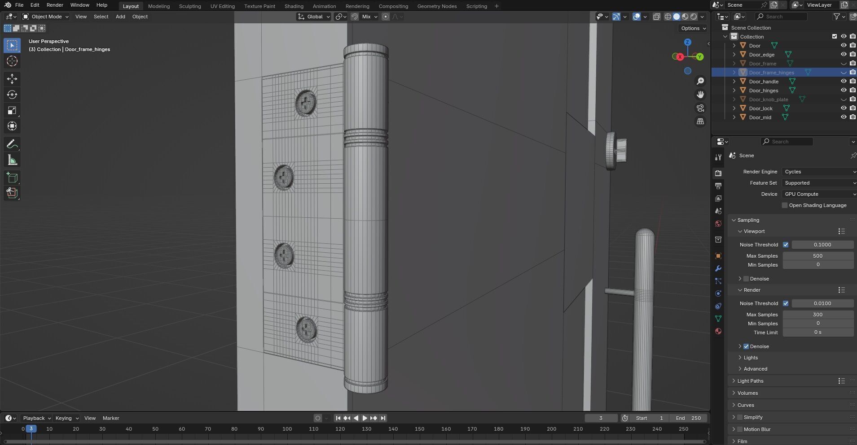Switch to Geometry Nodes workspace tab
The height and width of the screenshot is (445, 857).
437,6
